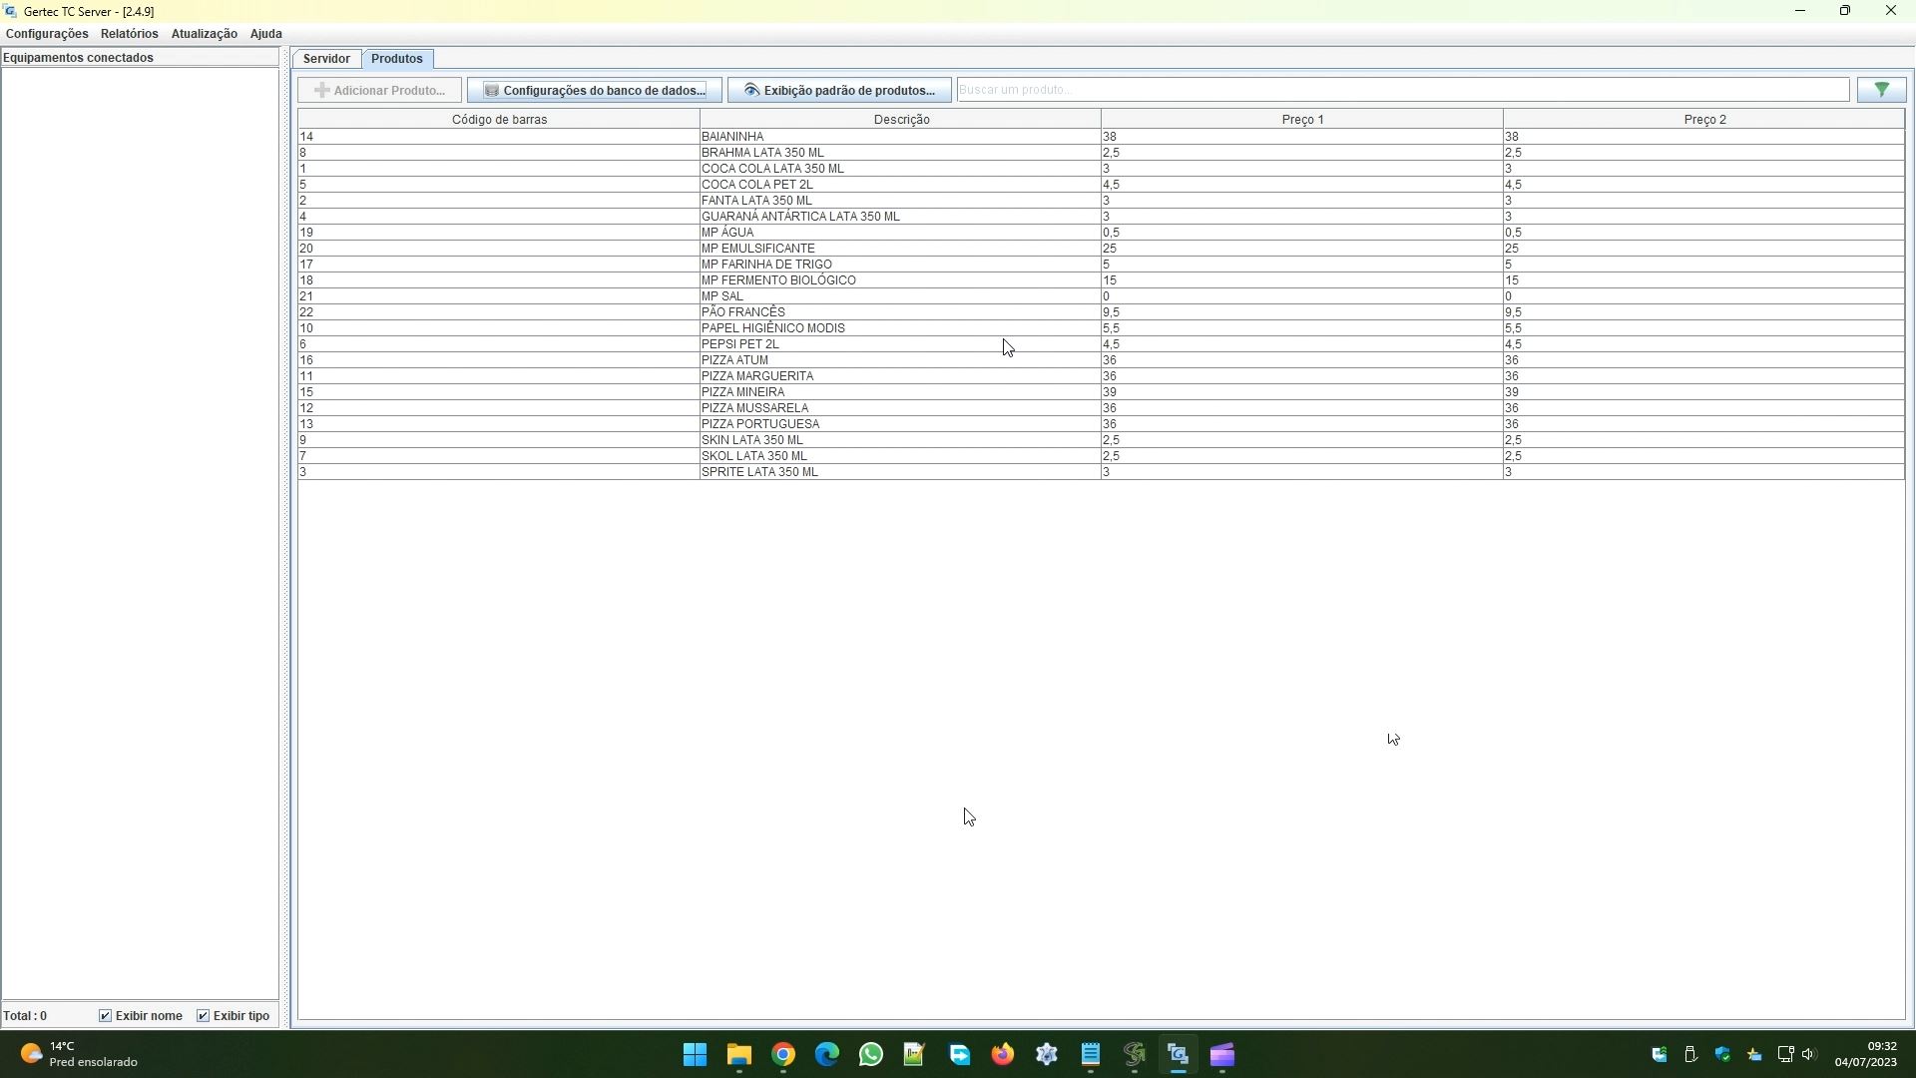Open Microsoft Edge from the taskbar
1916x1078 pixels.
coord(827,1055)
